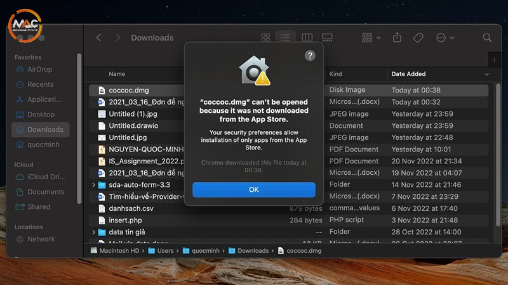Click the Share icon in toolbar
Image resolution: width=508 pixels, height=285 pixels.
tap(397, 38)
